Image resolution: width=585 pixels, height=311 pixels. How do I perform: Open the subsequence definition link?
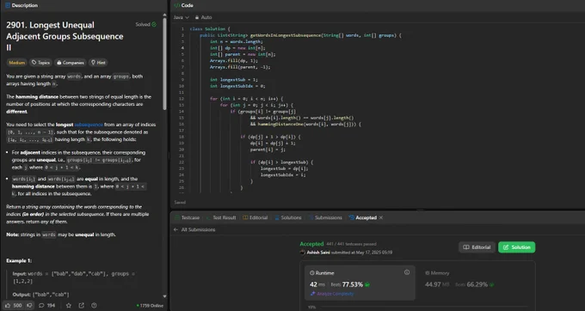pos(89,125)
